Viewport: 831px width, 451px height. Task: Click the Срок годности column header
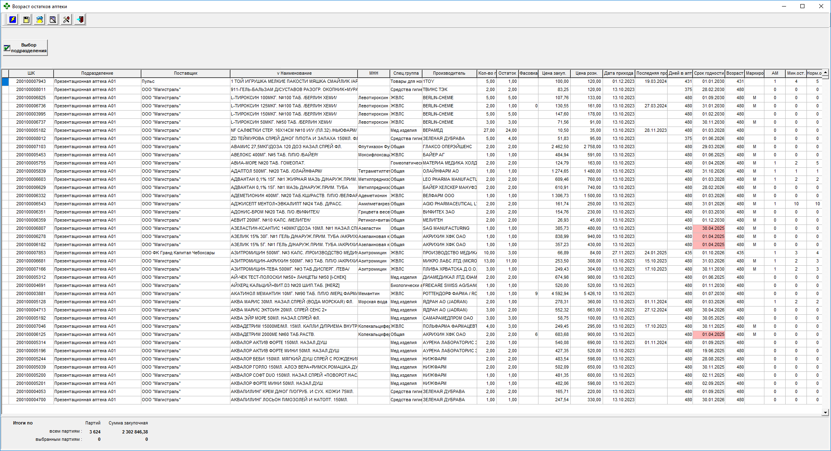709,73
